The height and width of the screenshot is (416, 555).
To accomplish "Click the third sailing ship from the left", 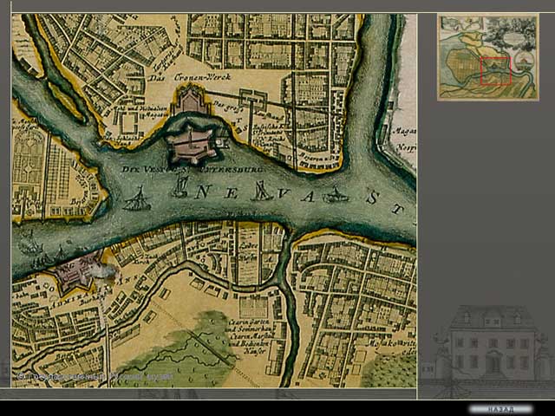I will click(260, 191).
